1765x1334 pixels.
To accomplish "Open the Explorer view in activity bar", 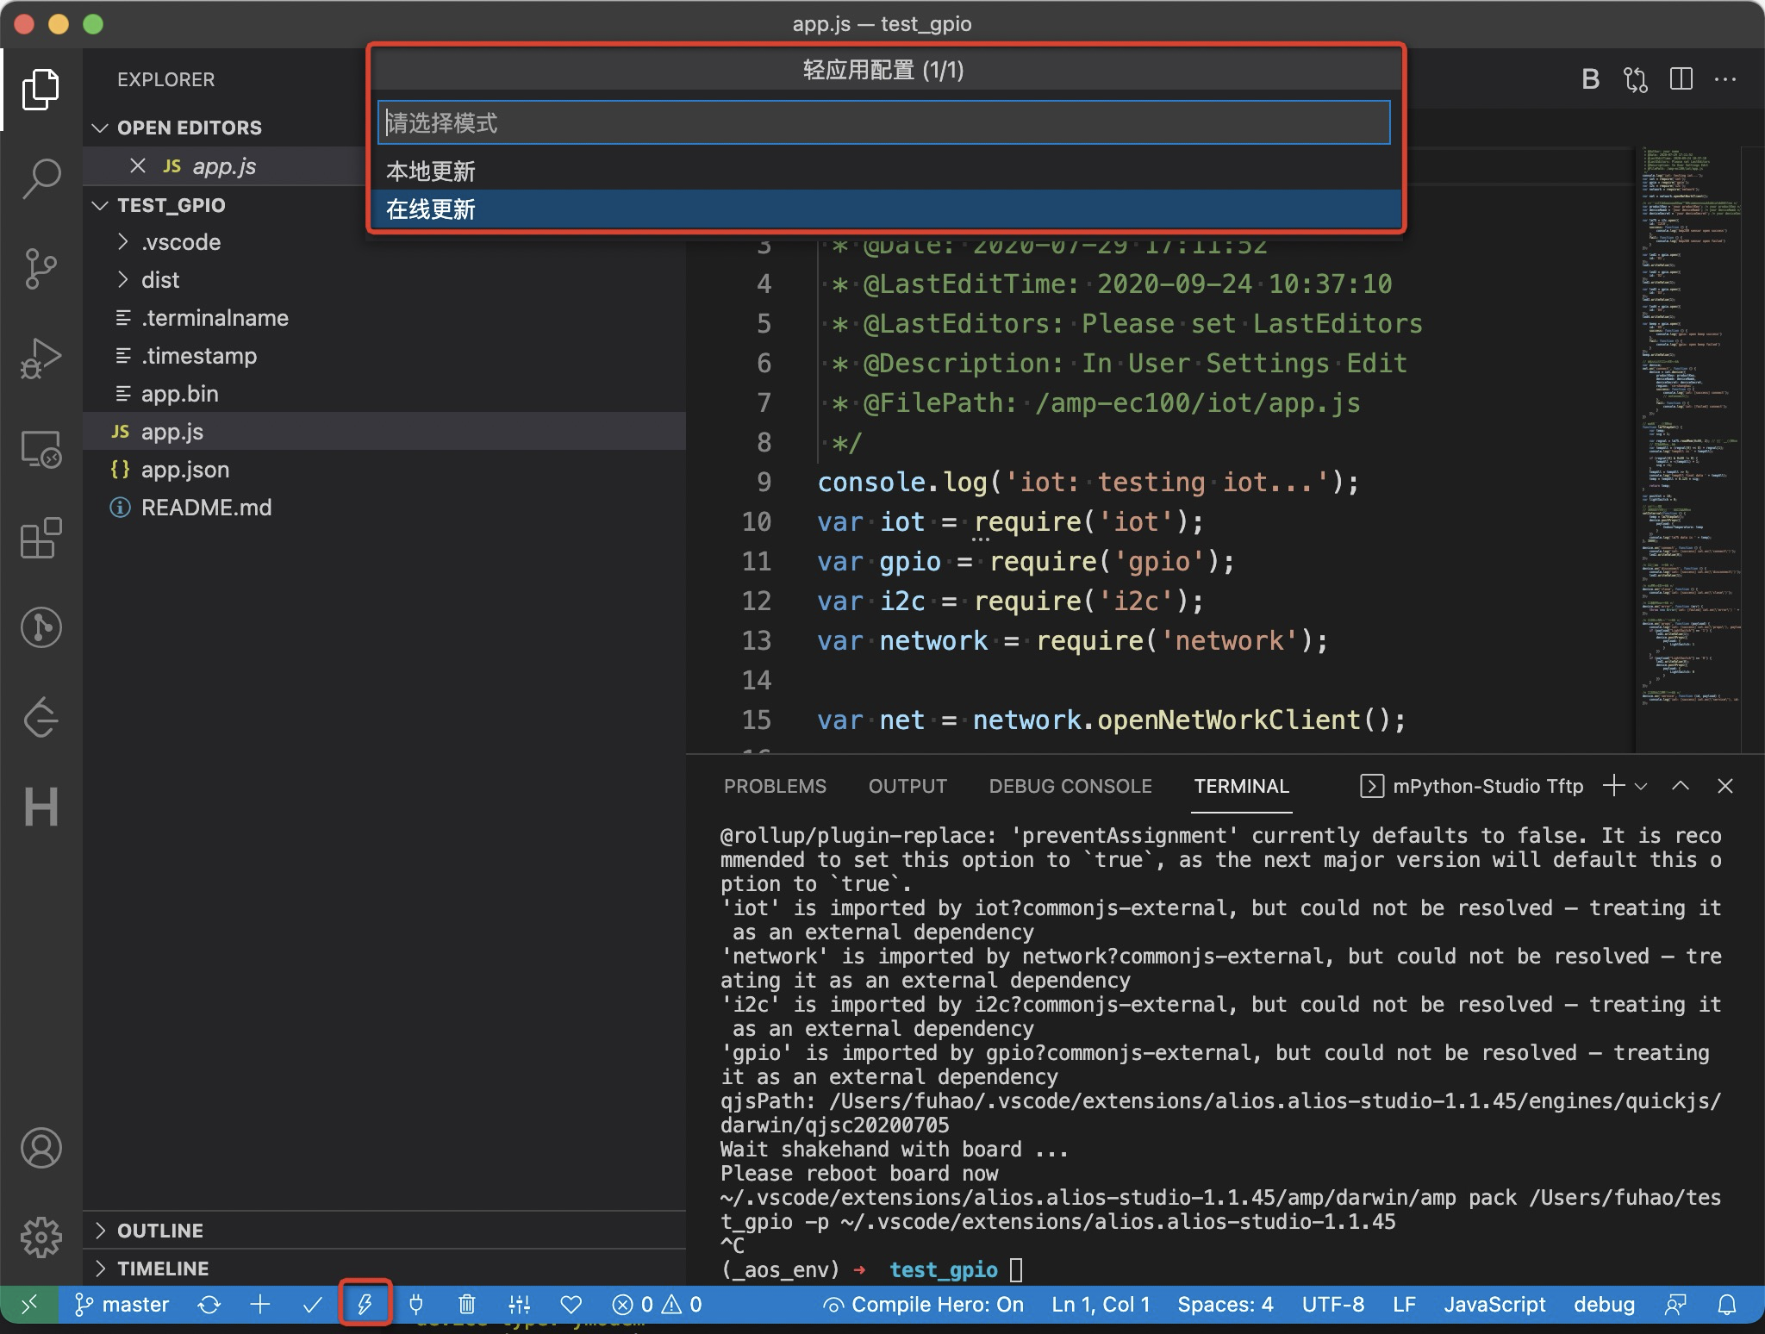I will pos(41,90).
